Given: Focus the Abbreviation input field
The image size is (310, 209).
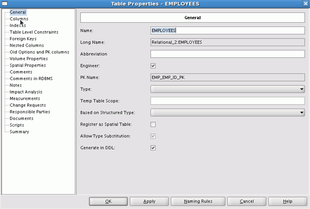Looking at the screenshot, I should click(227, 54).
